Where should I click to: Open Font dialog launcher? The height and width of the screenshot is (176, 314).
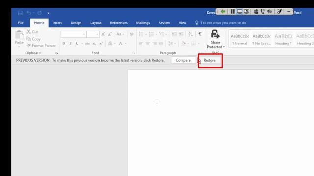coord(134,53)
